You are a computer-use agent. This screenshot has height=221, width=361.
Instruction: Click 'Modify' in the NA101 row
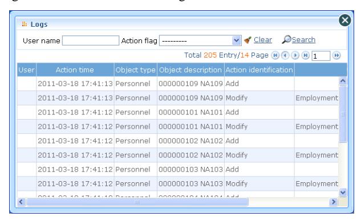click(237, 126)
